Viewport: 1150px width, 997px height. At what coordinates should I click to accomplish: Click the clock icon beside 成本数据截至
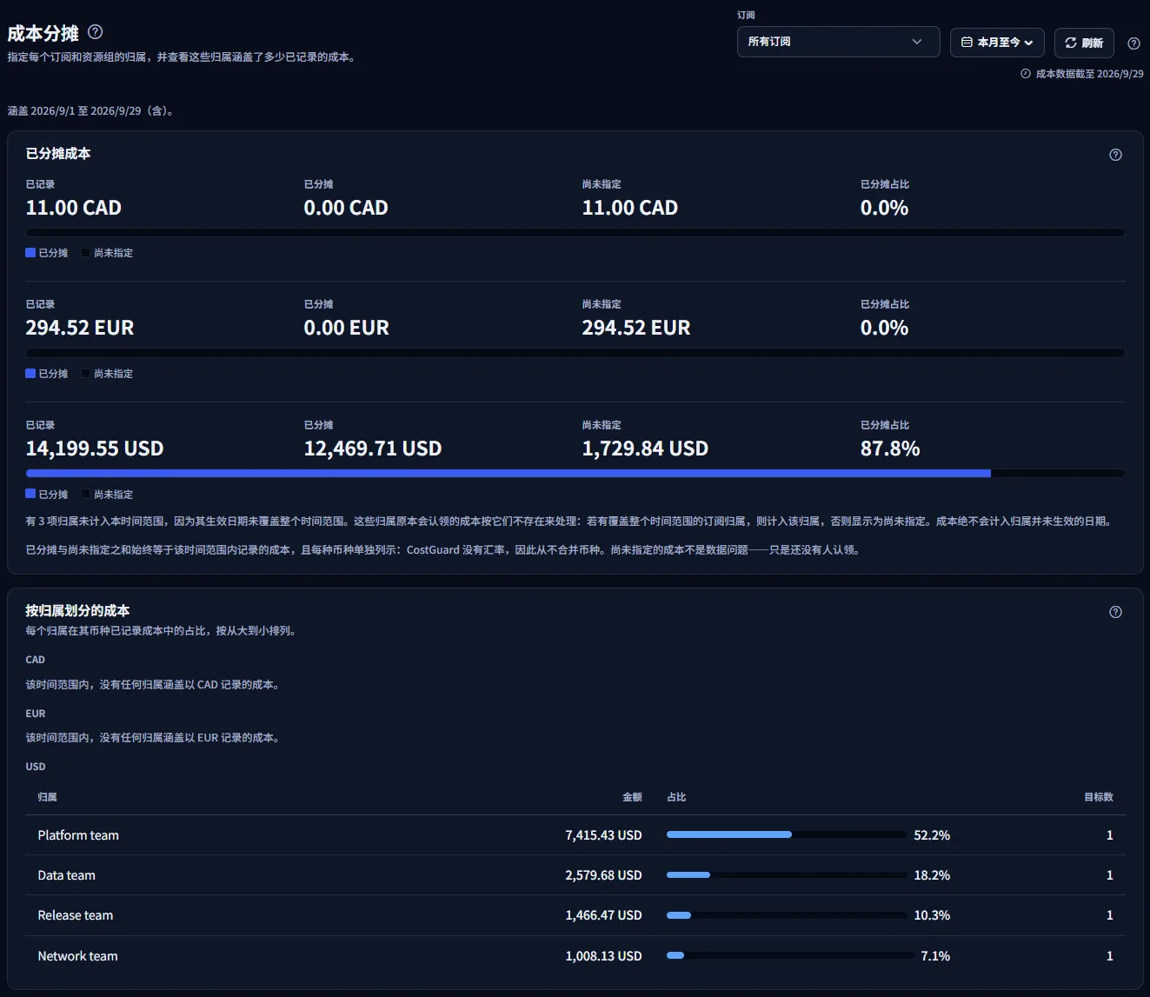pos(1026,74)
